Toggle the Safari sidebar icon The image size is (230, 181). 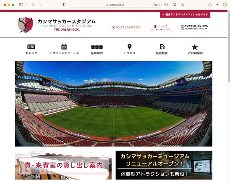[x=21, y=5]
